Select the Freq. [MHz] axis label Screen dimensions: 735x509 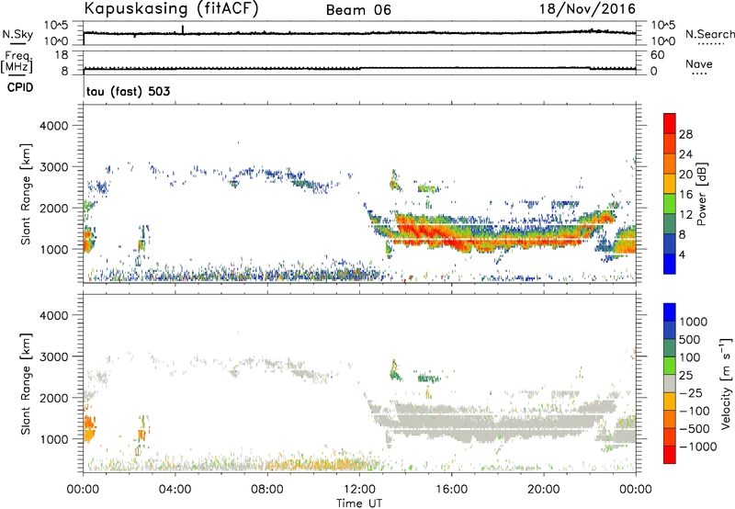pyautogui.click(x=17, y=62)
